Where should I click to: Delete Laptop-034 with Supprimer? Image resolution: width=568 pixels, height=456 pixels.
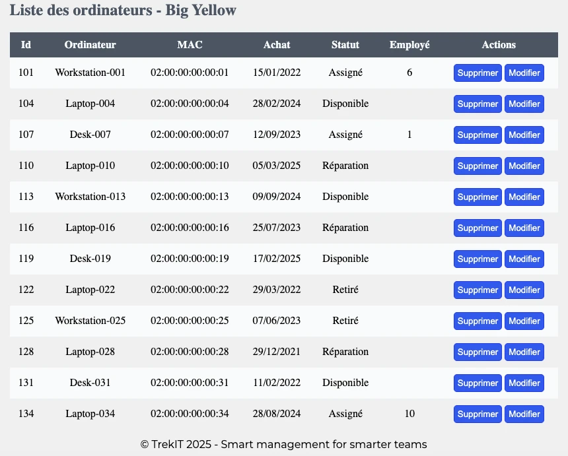(478, 414)
